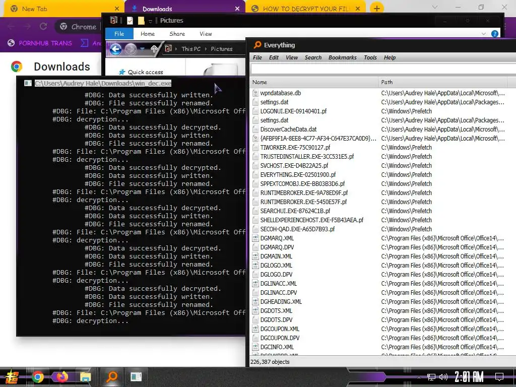The image size is (516, 387).
Task: Open Explorer Help question mark icon
Action: [495, 34]
